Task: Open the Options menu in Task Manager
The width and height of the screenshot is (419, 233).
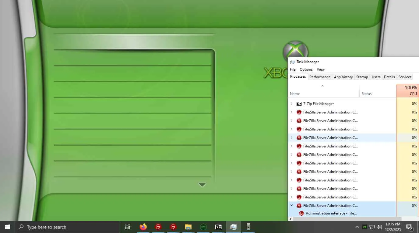Action: pyautogui.click(x=306, y=69)
